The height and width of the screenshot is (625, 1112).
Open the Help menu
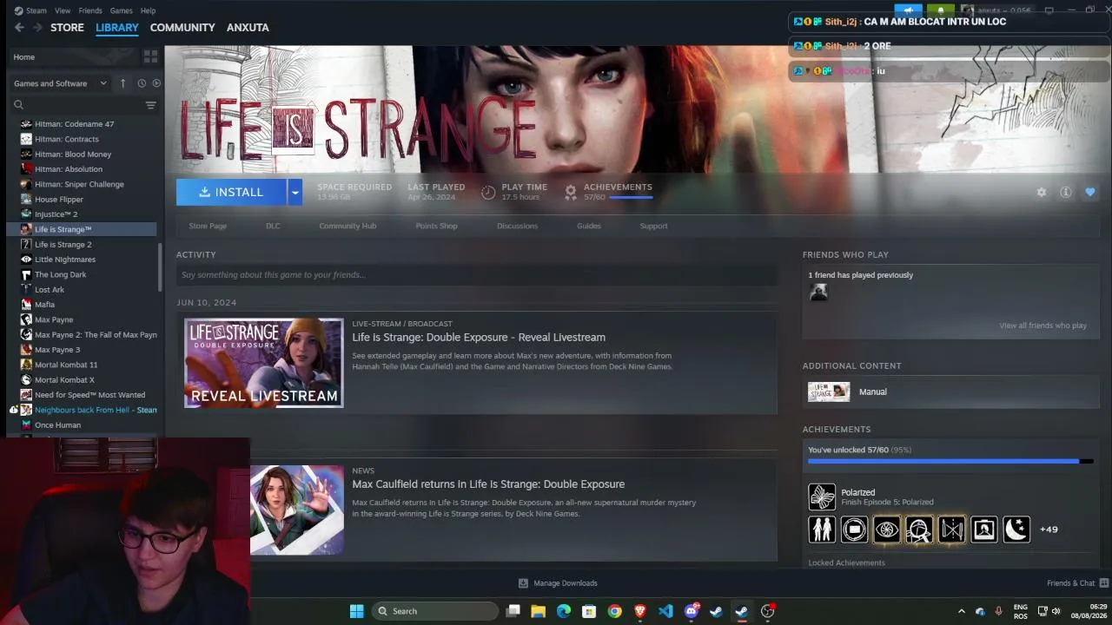[x=149, y=10]
